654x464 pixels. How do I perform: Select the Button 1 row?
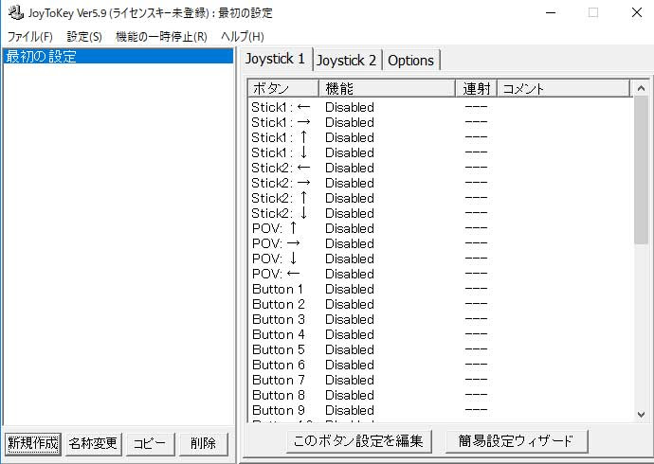[x=441, y=289]
